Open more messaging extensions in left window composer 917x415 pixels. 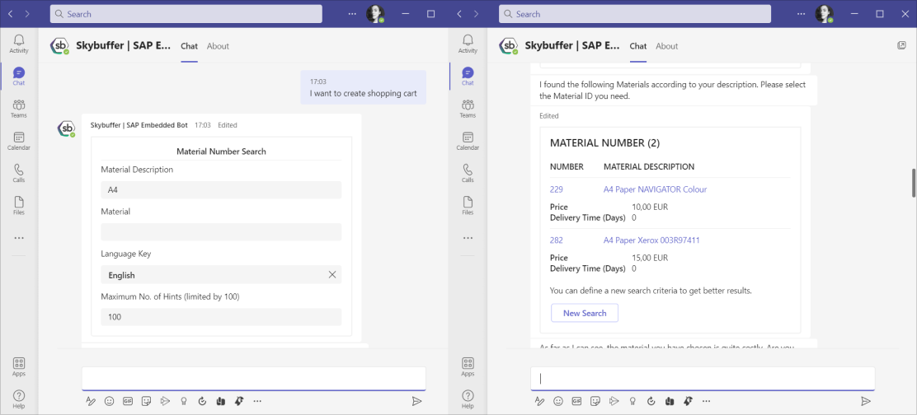258,401
